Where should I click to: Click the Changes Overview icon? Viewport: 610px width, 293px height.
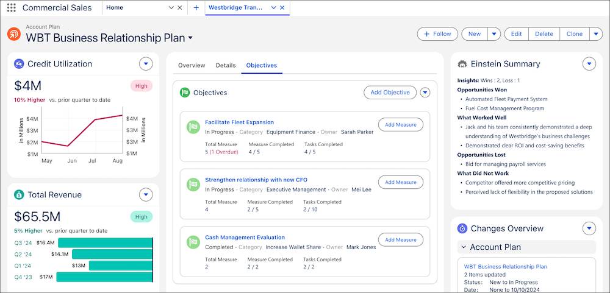462,228
